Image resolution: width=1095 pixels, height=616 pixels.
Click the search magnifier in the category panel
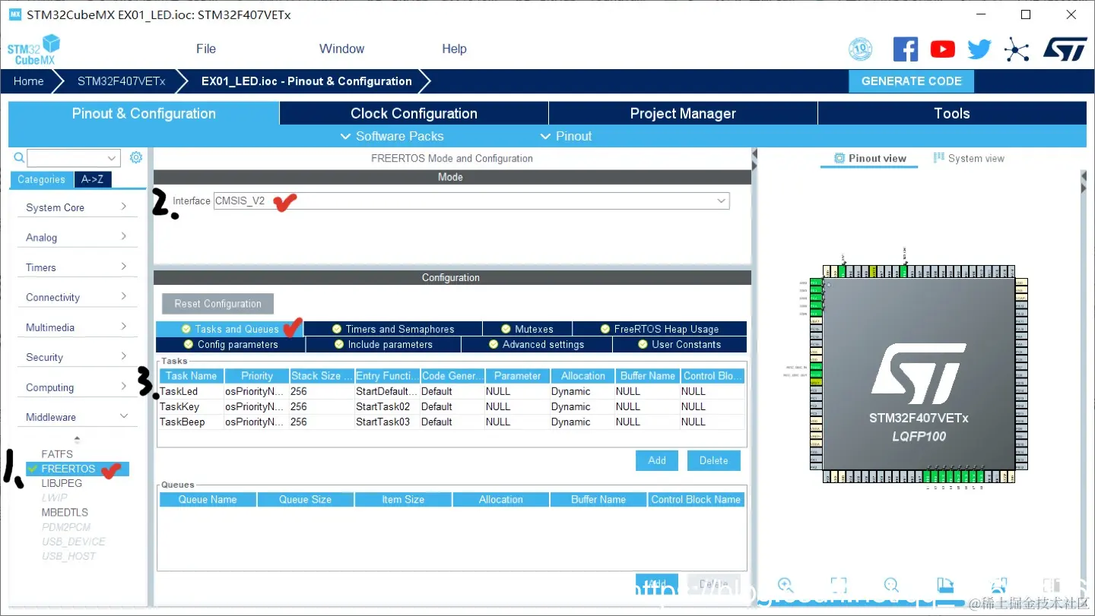19,158
